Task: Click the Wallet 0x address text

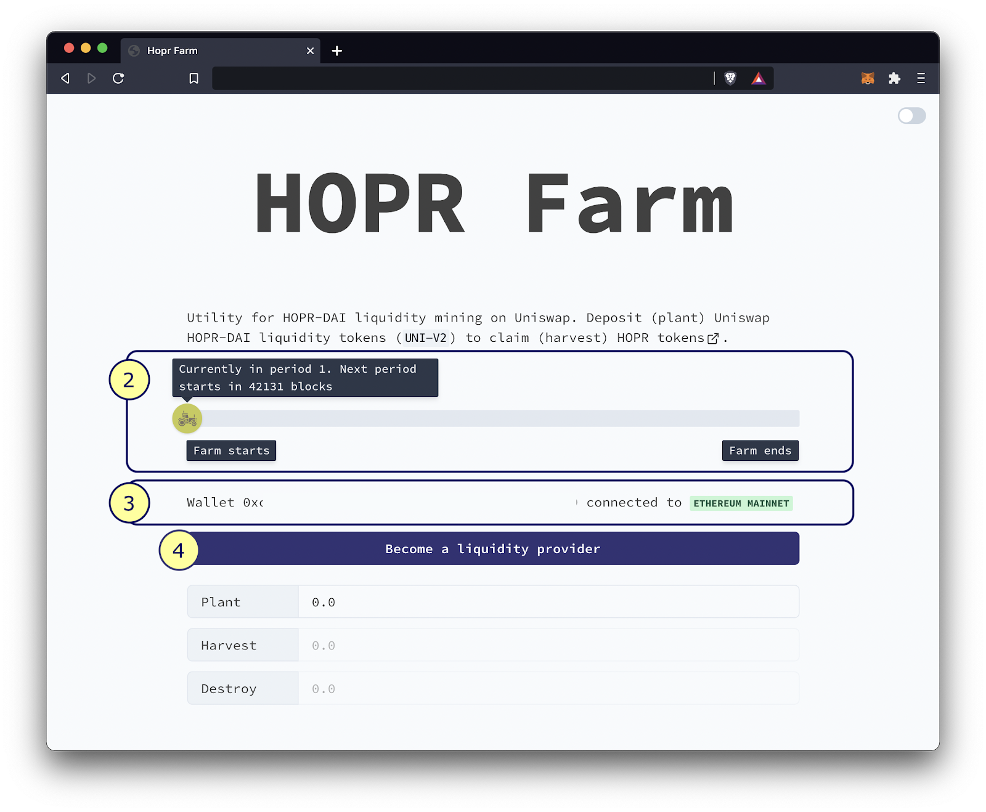Action: (x=225, y=503)
